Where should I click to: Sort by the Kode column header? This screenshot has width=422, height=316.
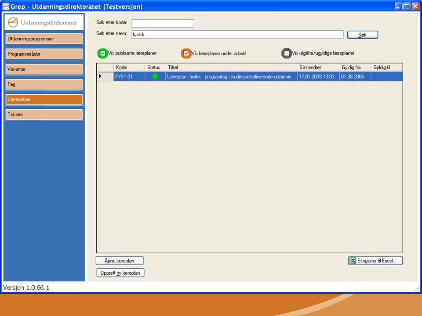coord(129,68)
